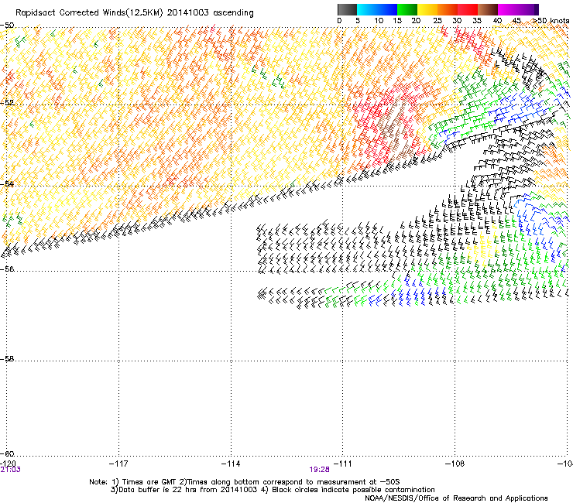This screenshot has height=503, width=573.
Task: Click the yellow wind barb patch near -108, -55.5
Action: [x=482, y=247]
